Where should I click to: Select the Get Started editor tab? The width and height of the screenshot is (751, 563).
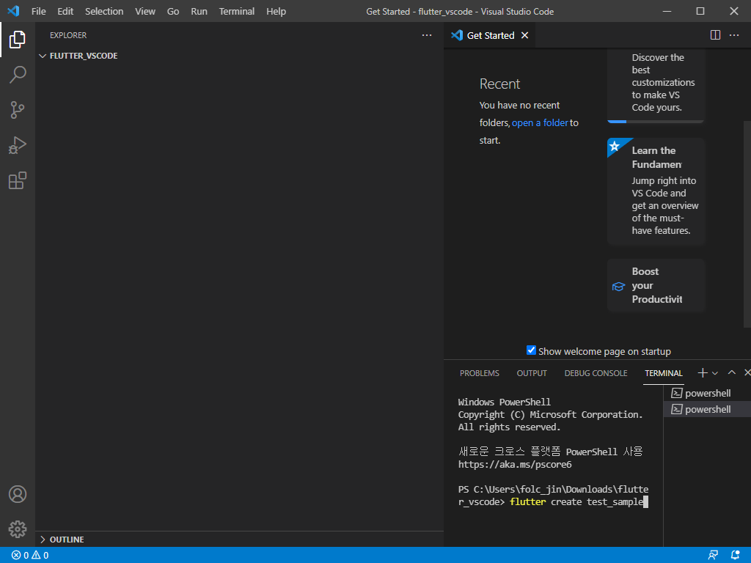point(489,35)
